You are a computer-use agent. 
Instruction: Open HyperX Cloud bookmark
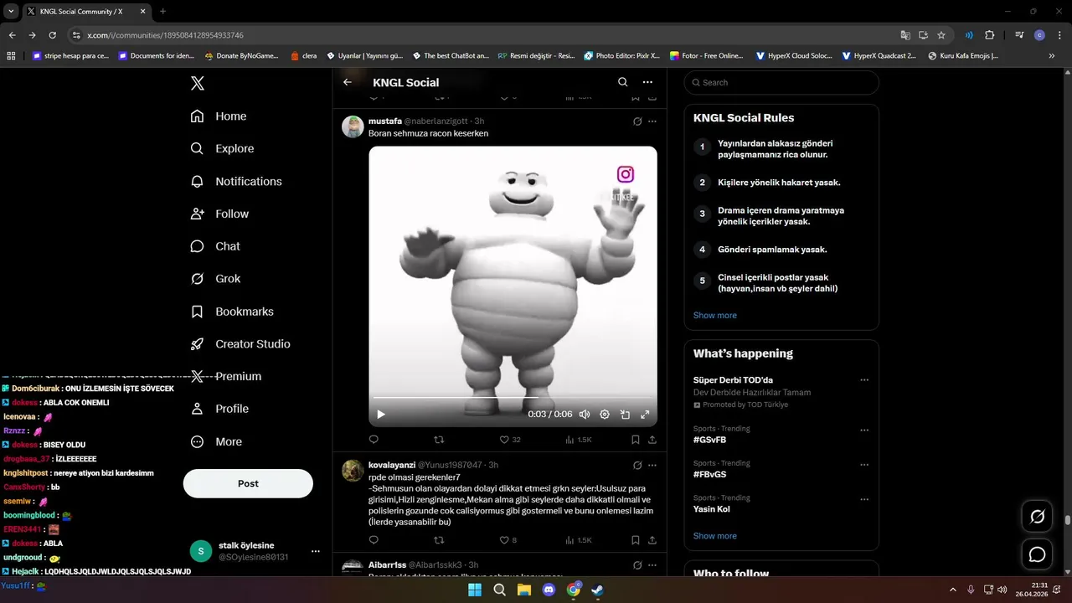click(793, 56)
